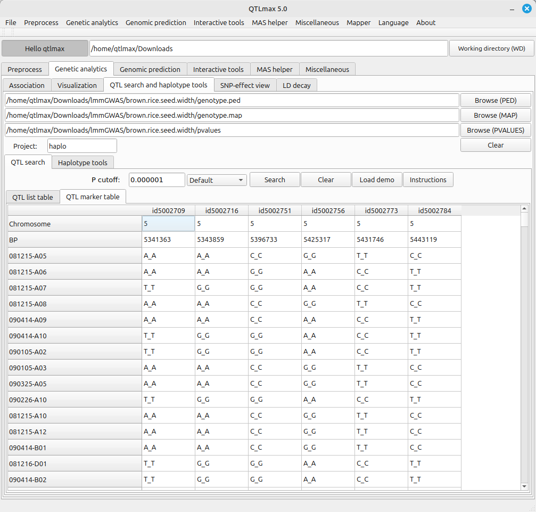Switch to the QTL list table tab

32,197
